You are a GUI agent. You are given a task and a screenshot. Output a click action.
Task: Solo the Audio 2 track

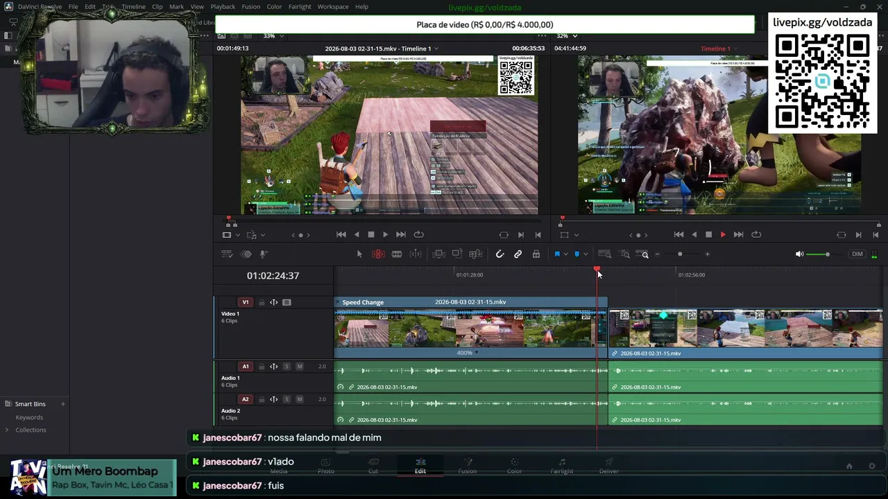pos(287,399)
